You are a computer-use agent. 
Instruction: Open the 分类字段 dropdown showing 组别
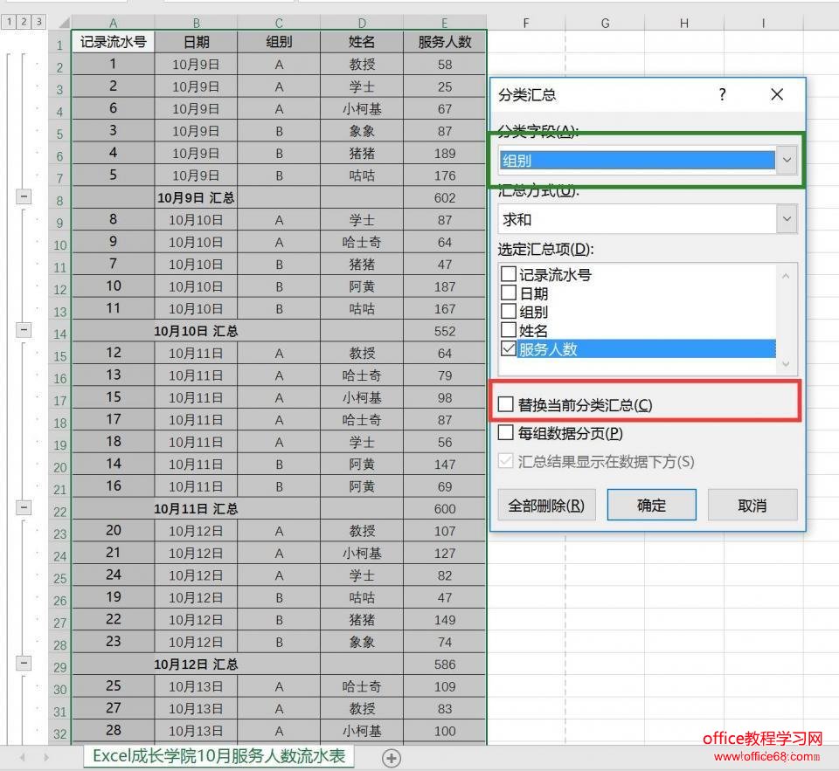coord(786,160)
